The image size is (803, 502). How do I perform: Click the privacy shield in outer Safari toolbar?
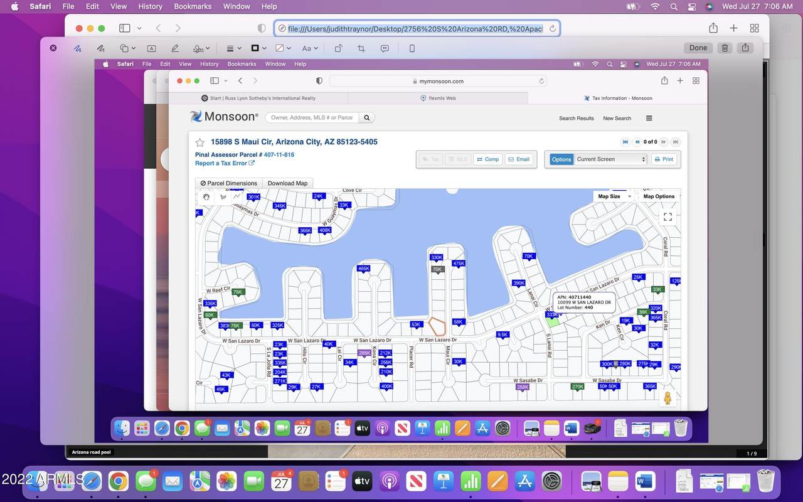click(262, 28)
